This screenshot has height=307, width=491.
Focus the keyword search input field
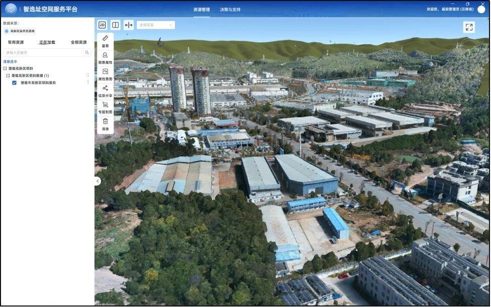(43, 52)
